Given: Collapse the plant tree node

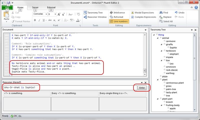Looking at the screenshot, I should 158,79.
